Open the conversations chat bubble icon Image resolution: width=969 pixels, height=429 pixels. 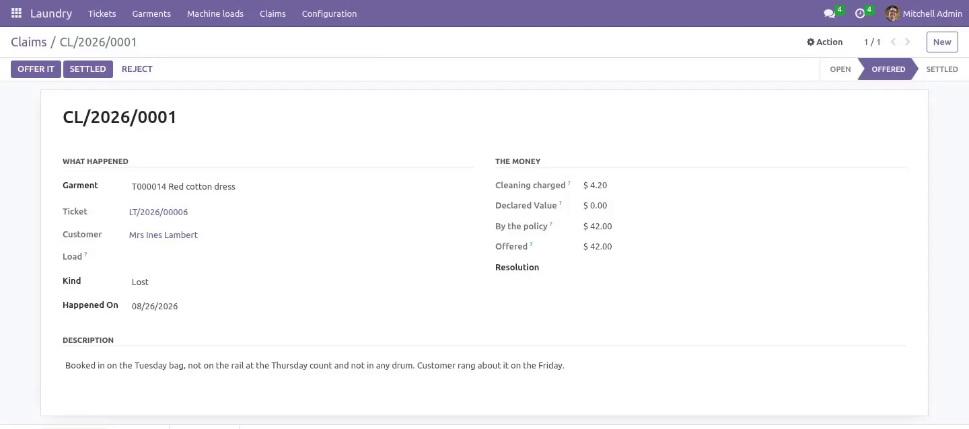(829, 13)
